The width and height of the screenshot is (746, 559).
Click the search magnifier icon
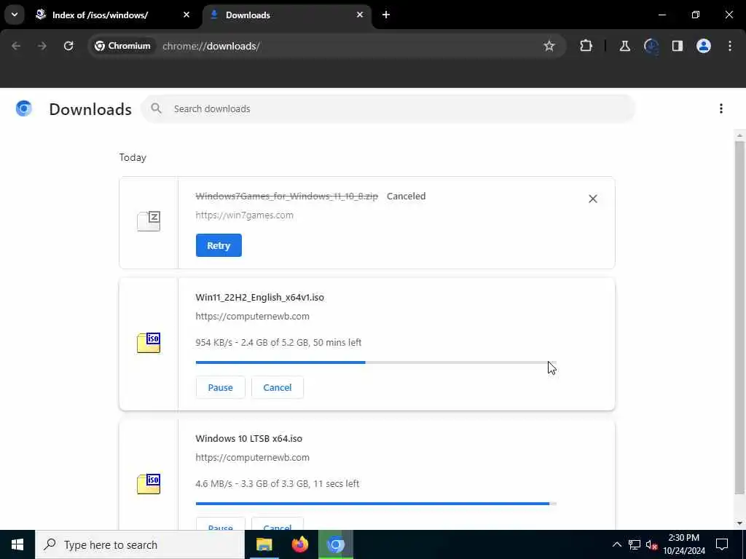point(156,109)
